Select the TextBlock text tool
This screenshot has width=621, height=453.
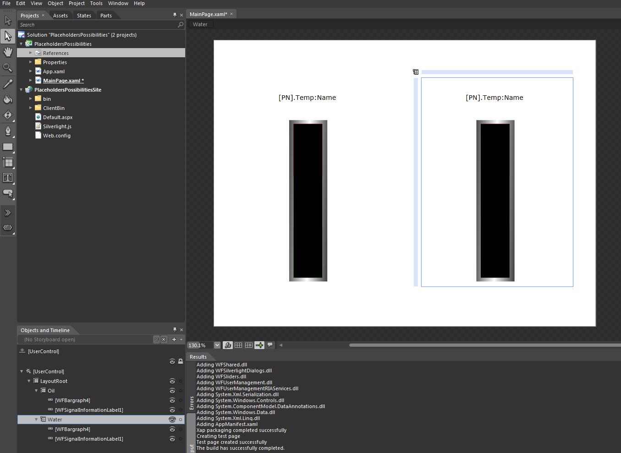8,178
